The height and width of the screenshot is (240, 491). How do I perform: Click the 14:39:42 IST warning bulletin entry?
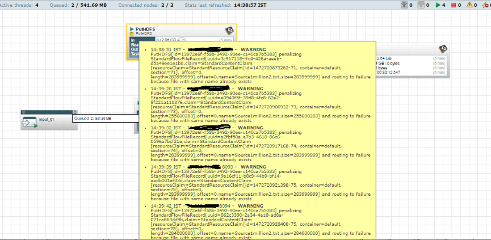[261, 222]
